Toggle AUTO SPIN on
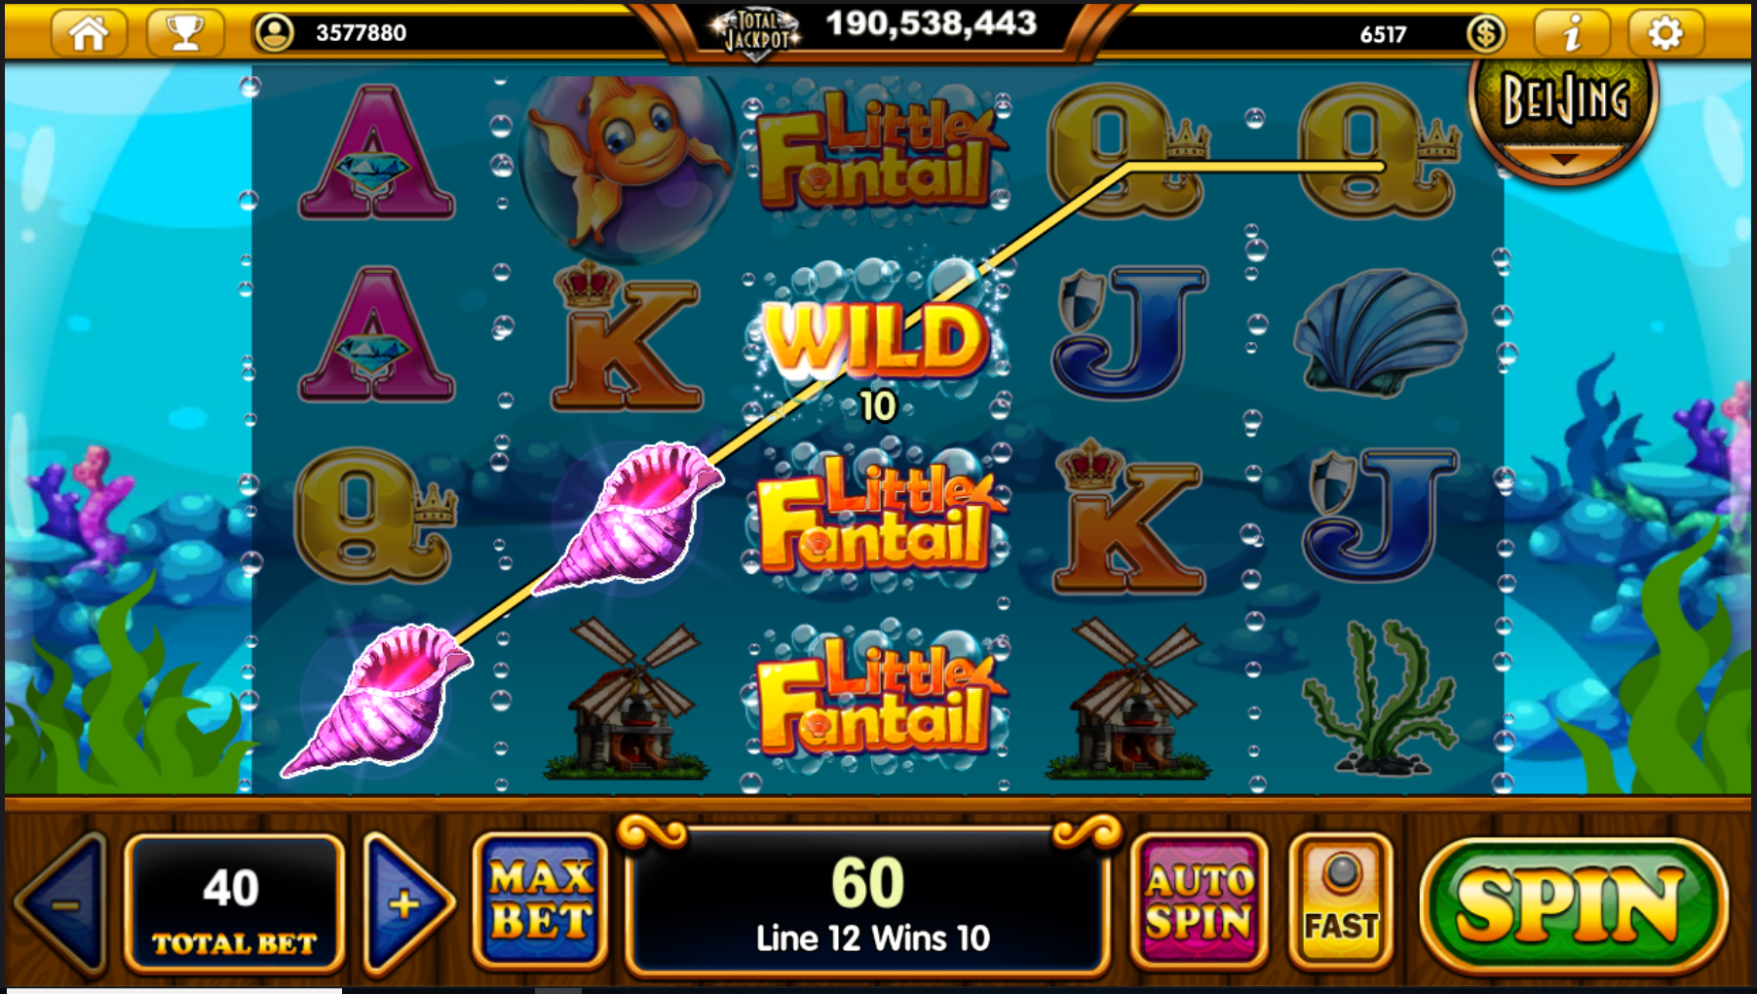Viewport: 1757px width, 994px height. tap(1199, 901)
